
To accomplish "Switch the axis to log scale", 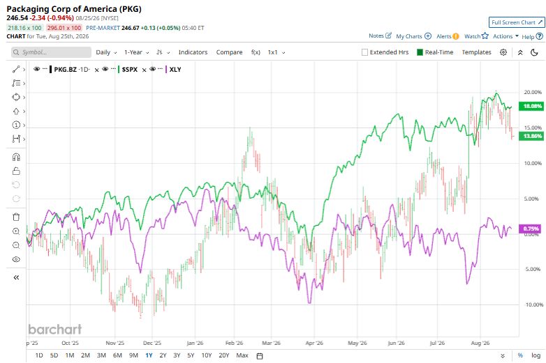I will [536, 355].
